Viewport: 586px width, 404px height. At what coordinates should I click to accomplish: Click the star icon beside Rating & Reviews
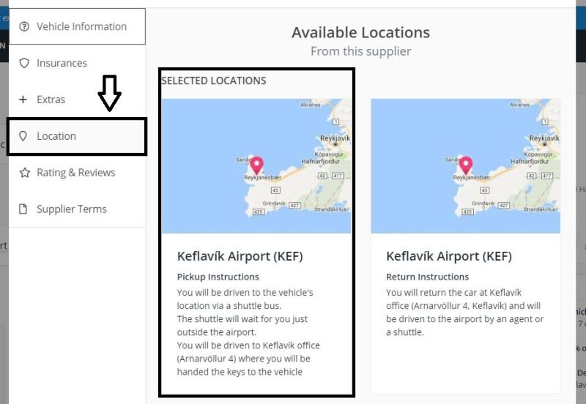[25, 173]
